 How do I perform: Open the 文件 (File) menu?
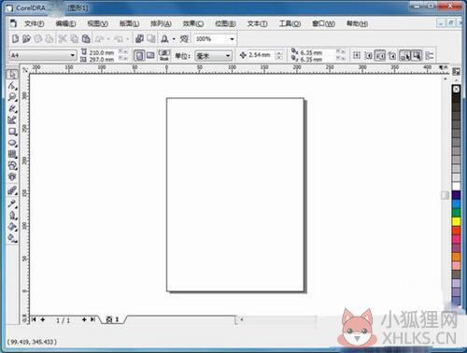(x=35, y=23)
